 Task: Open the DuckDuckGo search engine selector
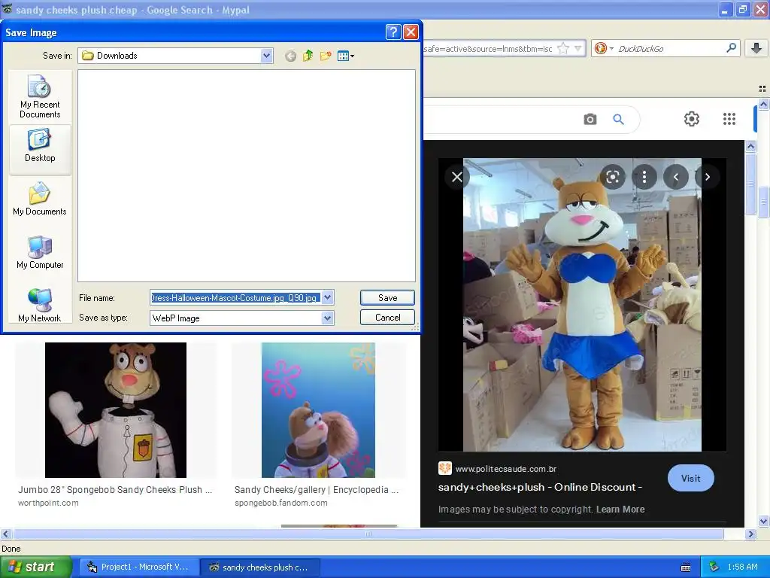tap(604, 48)
